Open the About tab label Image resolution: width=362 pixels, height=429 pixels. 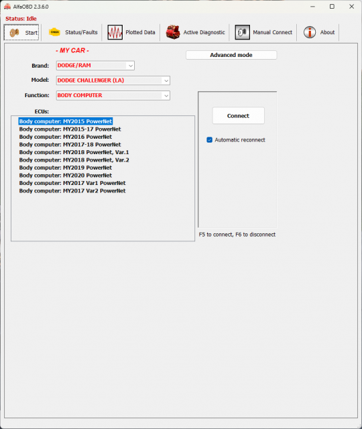point(327,32)
